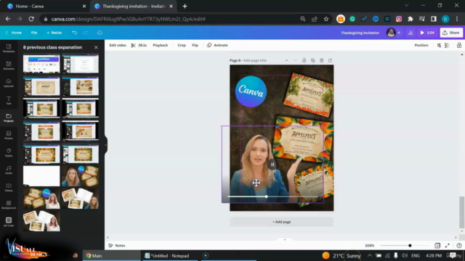The image size is (465, 261).
Task: Select the Crop tool
Action: pyautogui.click(x=182, y=45)
